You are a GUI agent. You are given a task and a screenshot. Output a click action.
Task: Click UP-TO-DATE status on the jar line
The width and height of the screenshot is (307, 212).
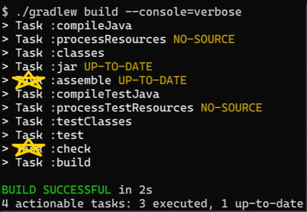tap(118, 67)
